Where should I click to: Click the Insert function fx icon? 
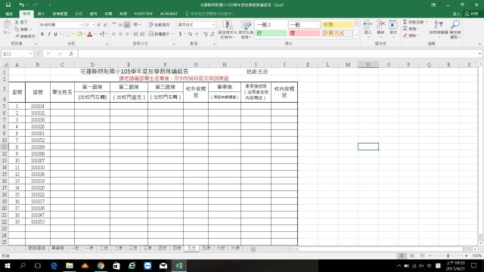coord(71,54)
